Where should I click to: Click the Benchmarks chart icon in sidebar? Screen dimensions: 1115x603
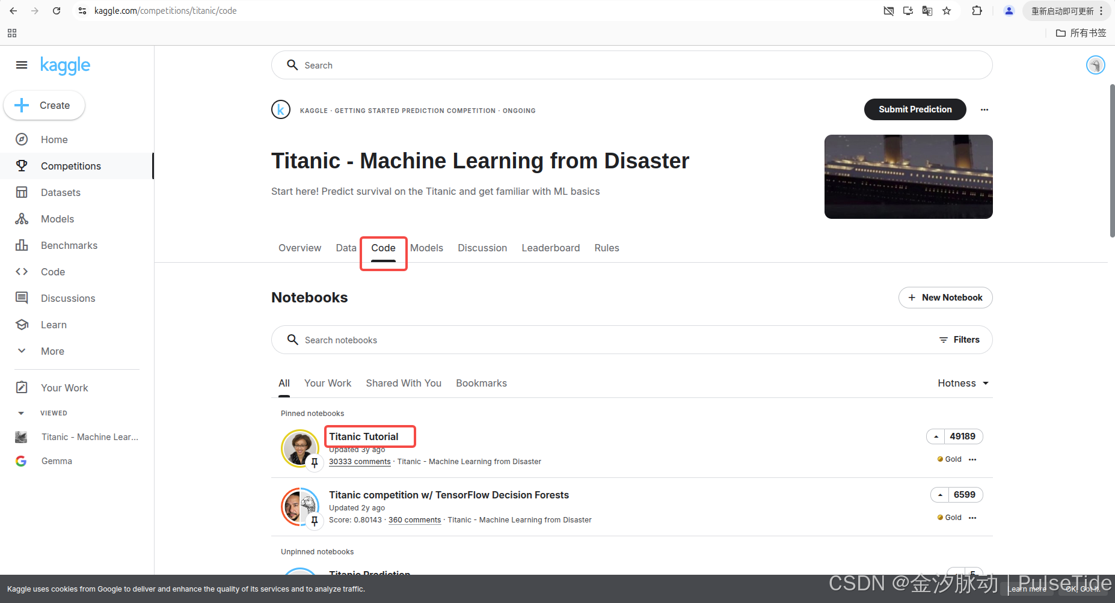pos(22,245)
